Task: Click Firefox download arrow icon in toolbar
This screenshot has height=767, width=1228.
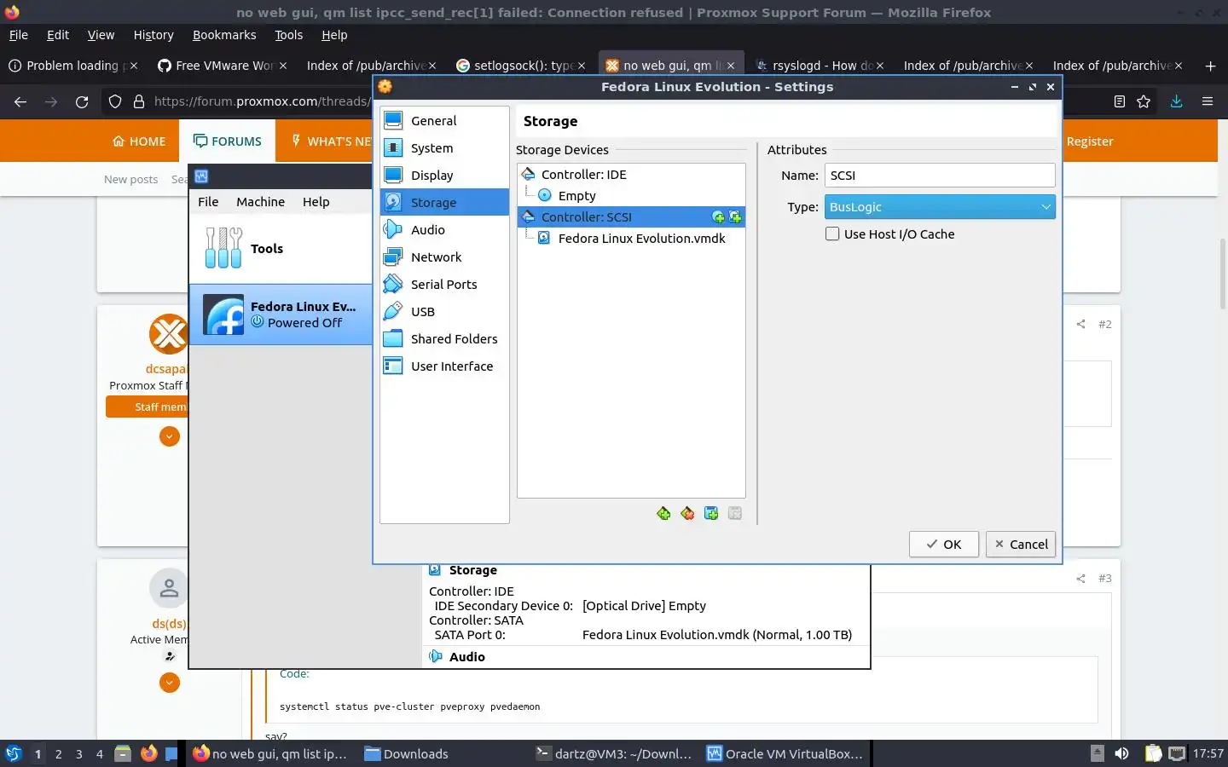Action: [x=1176, y=101]
